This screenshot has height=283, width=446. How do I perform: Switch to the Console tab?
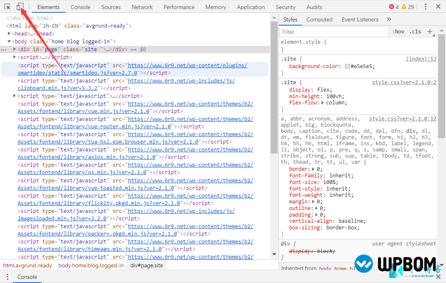click(80, 7)
